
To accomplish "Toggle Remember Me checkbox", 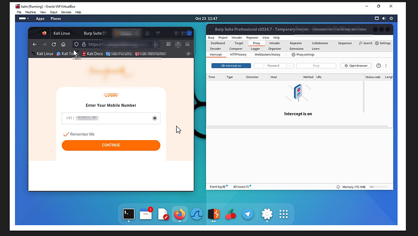I will 66,134.
